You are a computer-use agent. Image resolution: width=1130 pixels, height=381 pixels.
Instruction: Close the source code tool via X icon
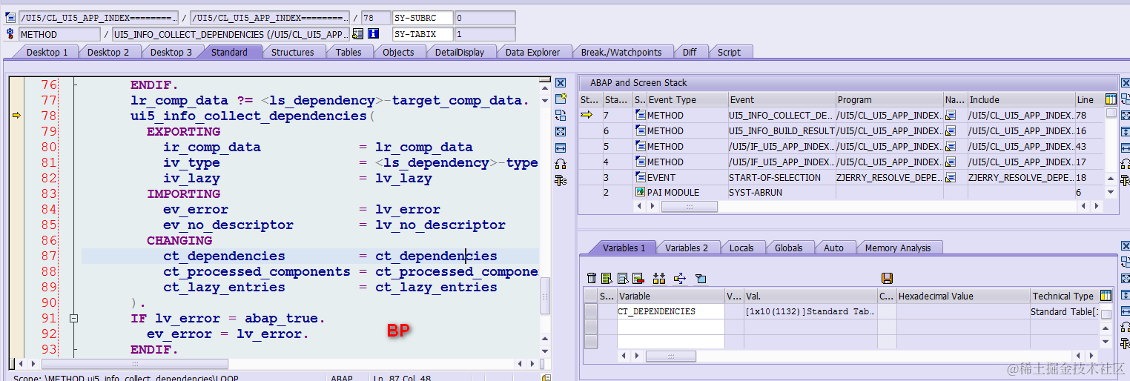tap(561, 83)
